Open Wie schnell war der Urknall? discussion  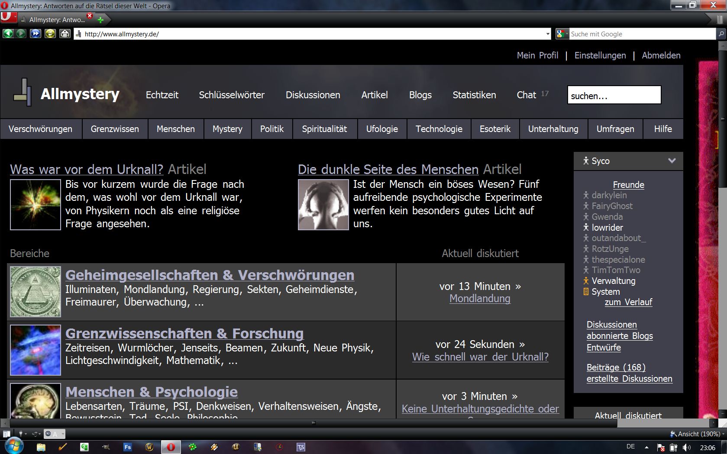480,357
